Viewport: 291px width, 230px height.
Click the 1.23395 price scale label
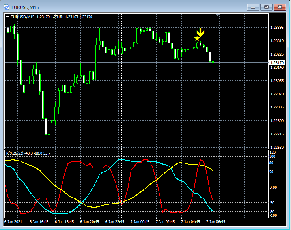point(276,28)
